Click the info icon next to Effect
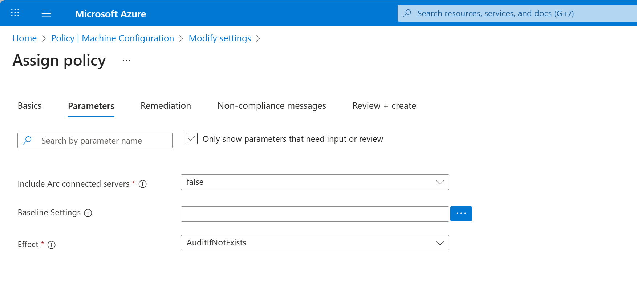Image resolution: width=637 pixels, height=295 pixels. tap(52, 245)
